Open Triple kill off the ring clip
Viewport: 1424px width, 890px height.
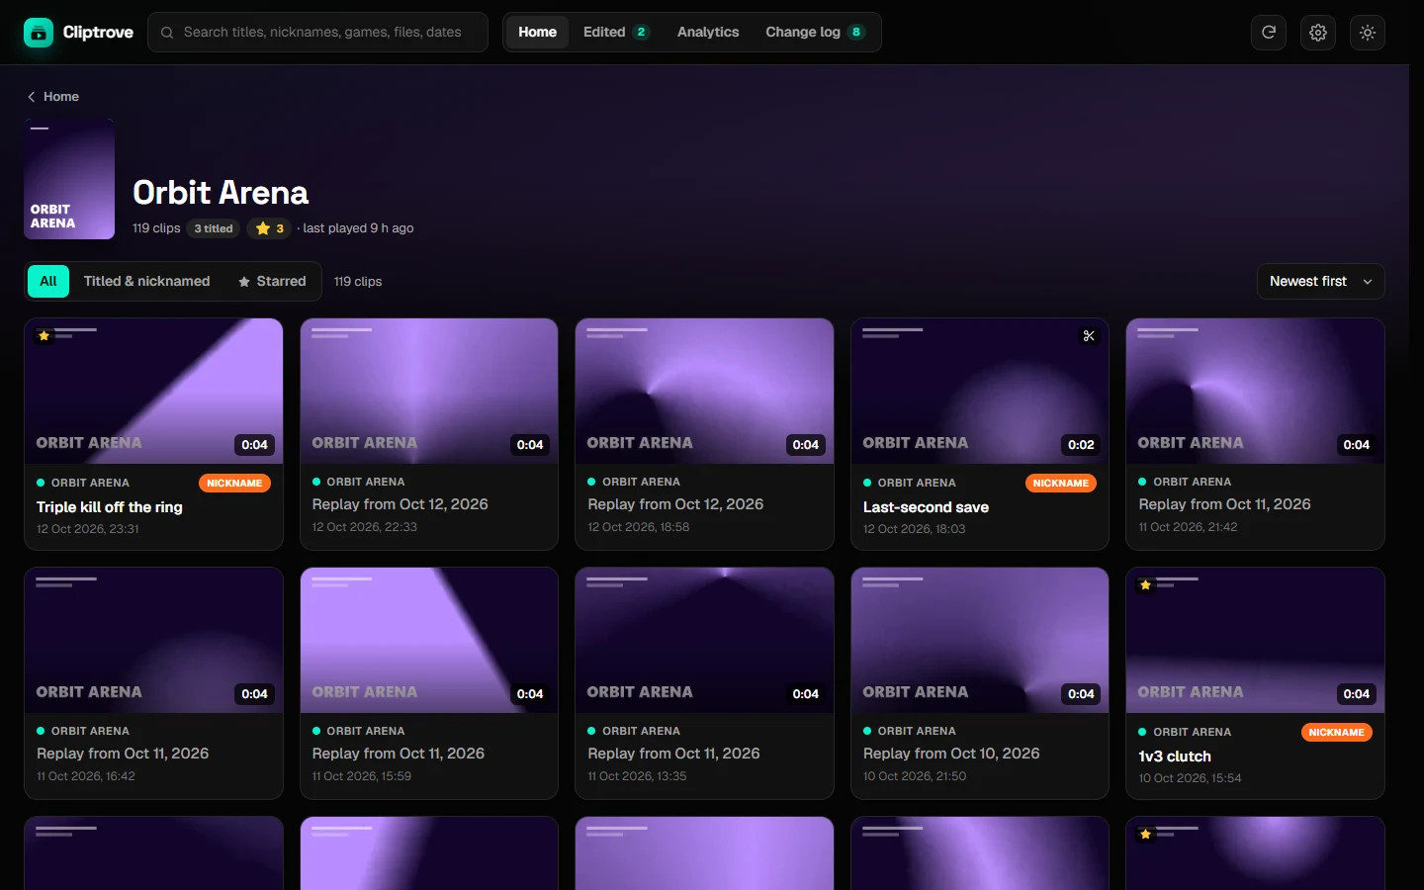tap(110, 507)
